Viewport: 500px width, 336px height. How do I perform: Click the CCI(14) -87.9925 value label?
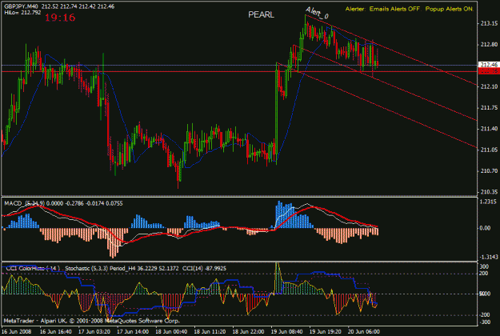204,269
